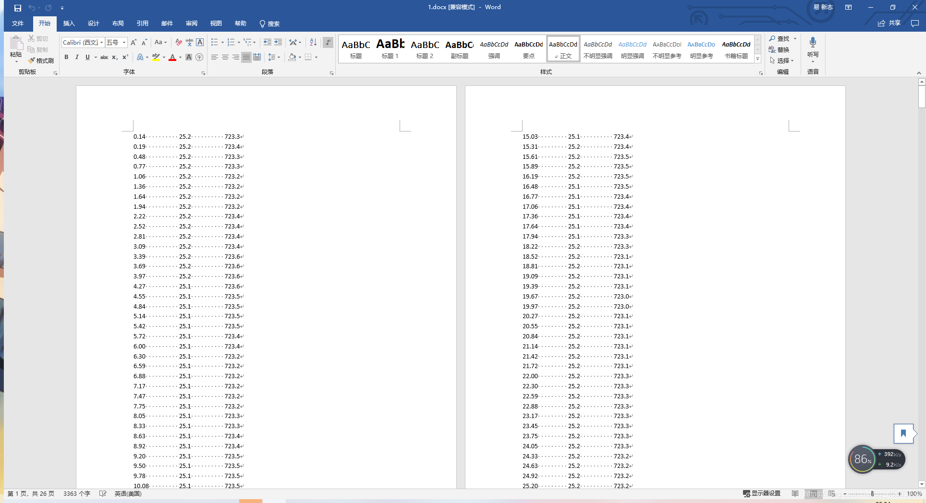This screenshot has width=926, height=503.
Task: Click the vertical scrollbar thumb
Action: click(x=922, y=97)
